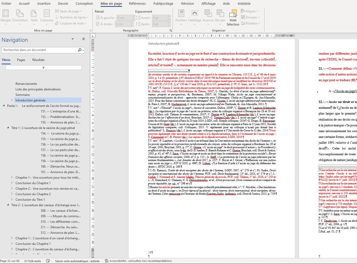The height and width of the screenshot is (264, 357).
Task: Open Sauts de page breaks menu
Action: tap(68, 11)
